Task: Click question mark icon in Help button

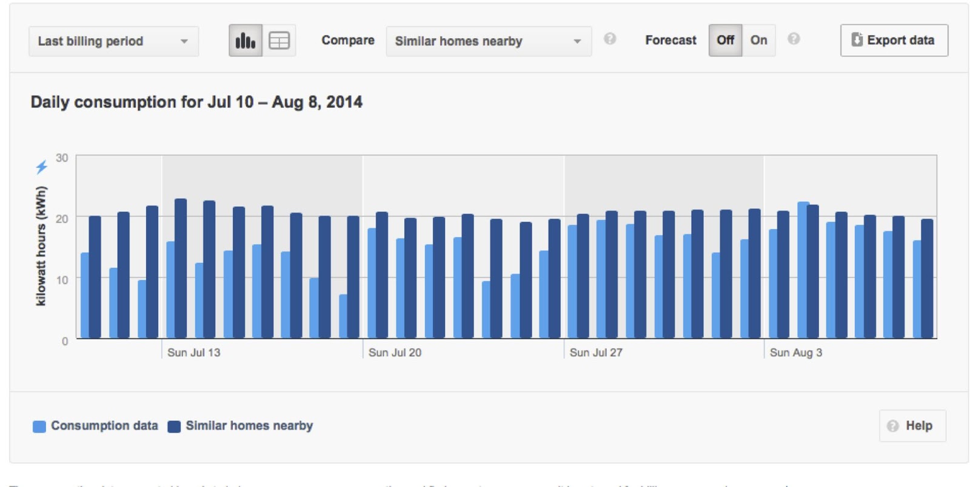Action: [x=892, y=426]
